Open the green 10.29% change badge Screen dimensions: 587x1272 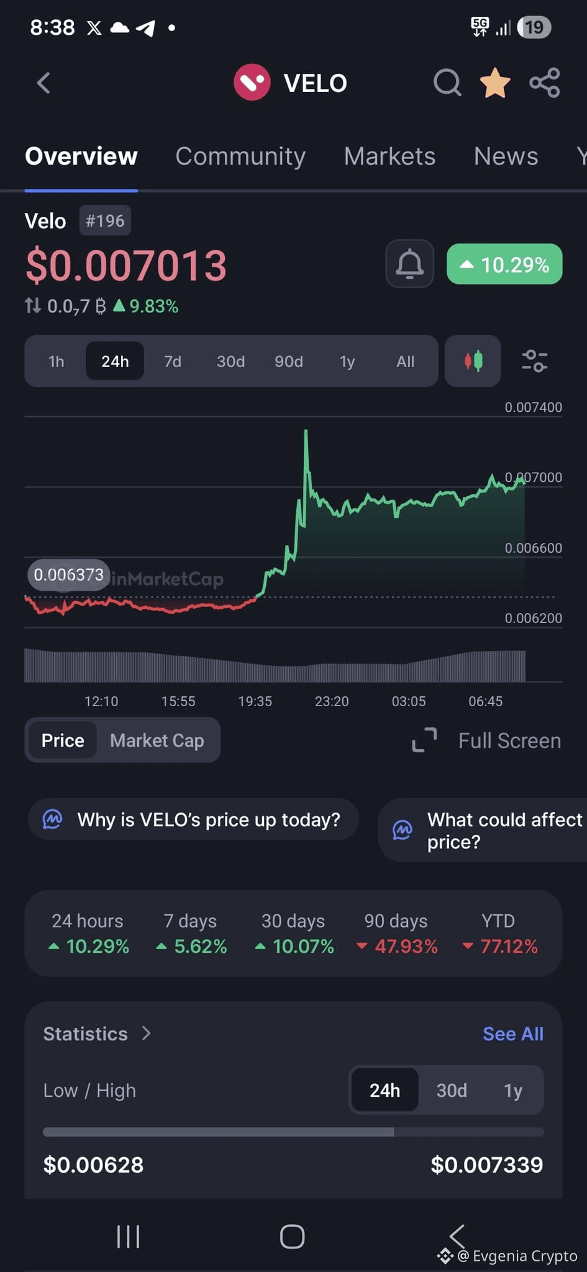(504, 265)
